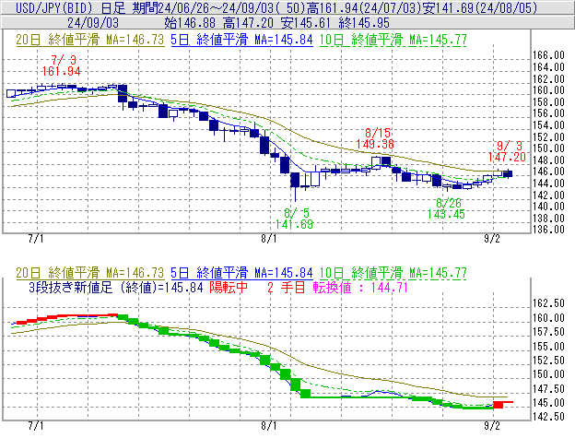Click the 142.50 label on lower price axis
Image resolution: width=575 pixels, height=438 pixels.
point(548,417)
